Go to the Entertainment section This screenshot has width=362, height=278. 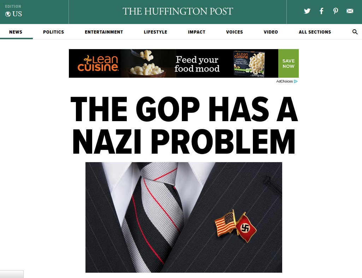pyautogui.click(x=104, y=32)
